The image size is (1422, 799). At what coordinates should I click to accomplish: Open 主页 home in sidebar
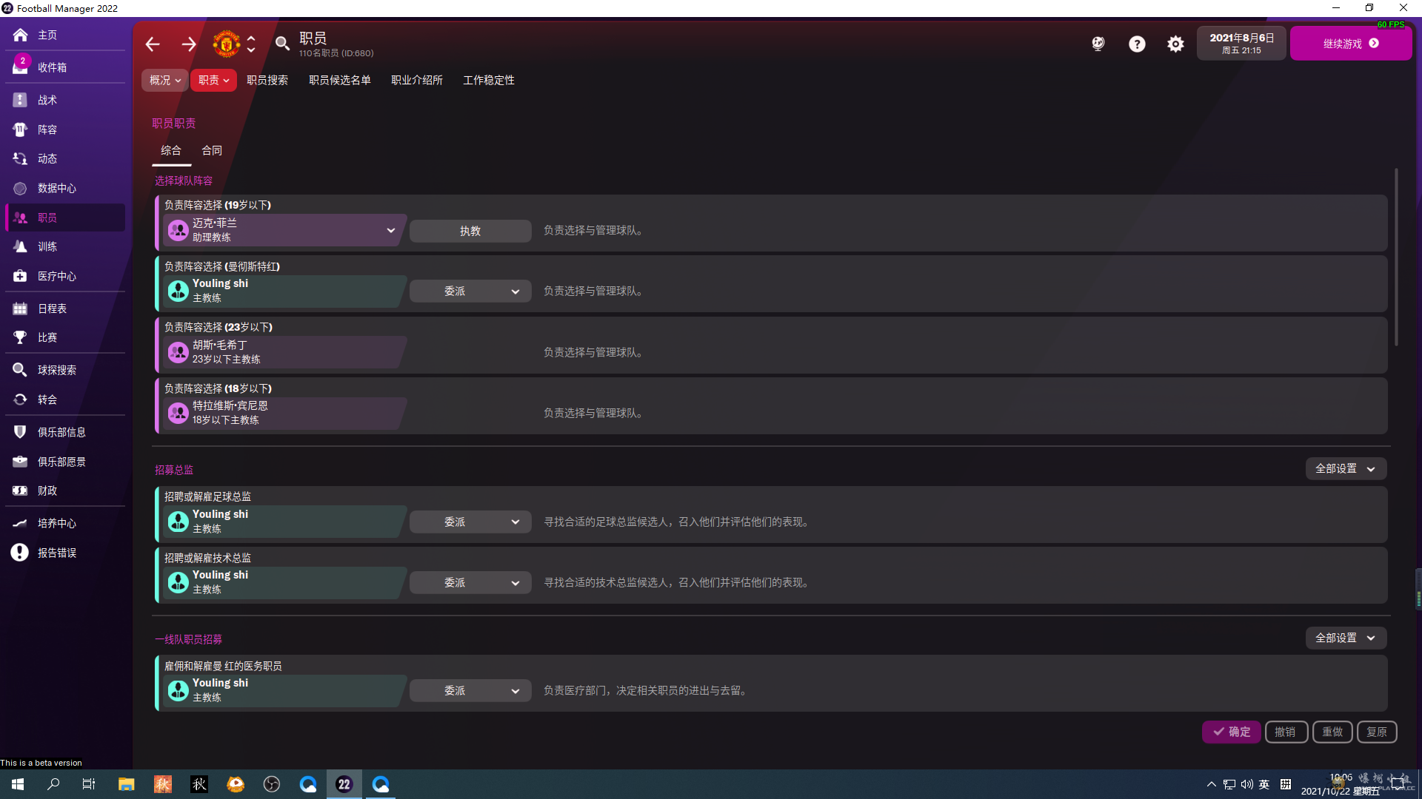point(65,35)
